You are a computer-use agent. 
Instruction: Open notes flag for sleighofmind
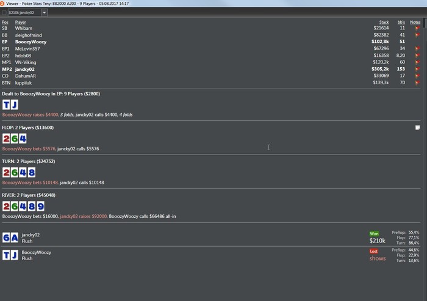pos(417,35)
